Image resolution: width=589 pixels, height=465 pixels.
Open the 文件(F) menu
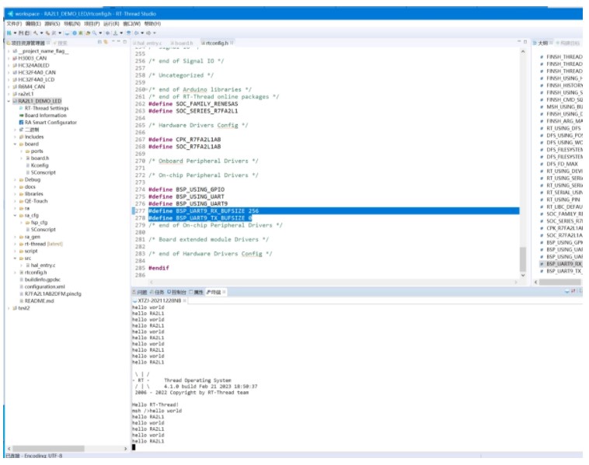(x=14, y=23)
